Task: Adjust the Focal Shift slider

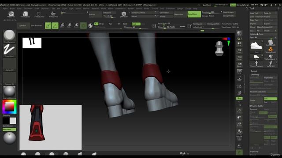Action: [x=171, y=24]
